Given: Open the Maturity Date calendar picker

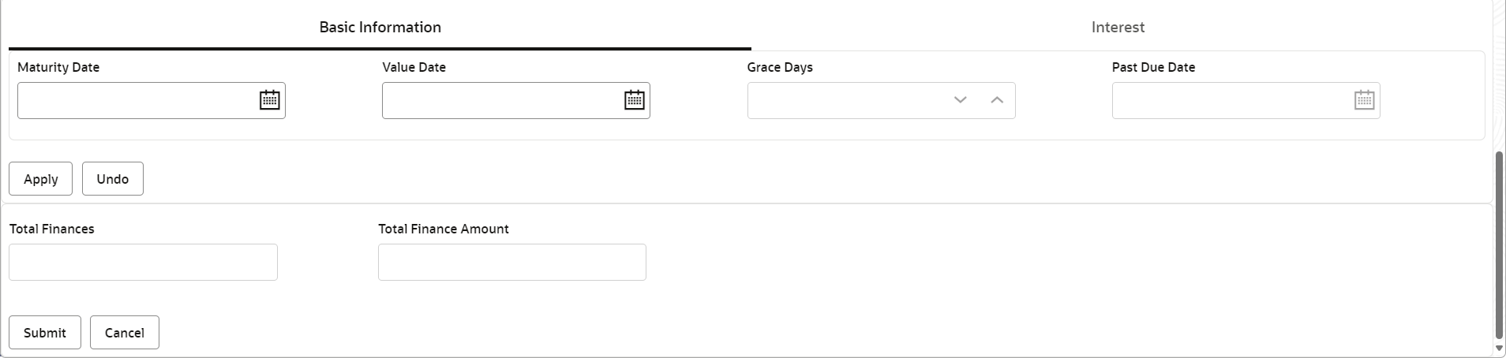Looking at the screenshot, I should (x=270, y=100).
